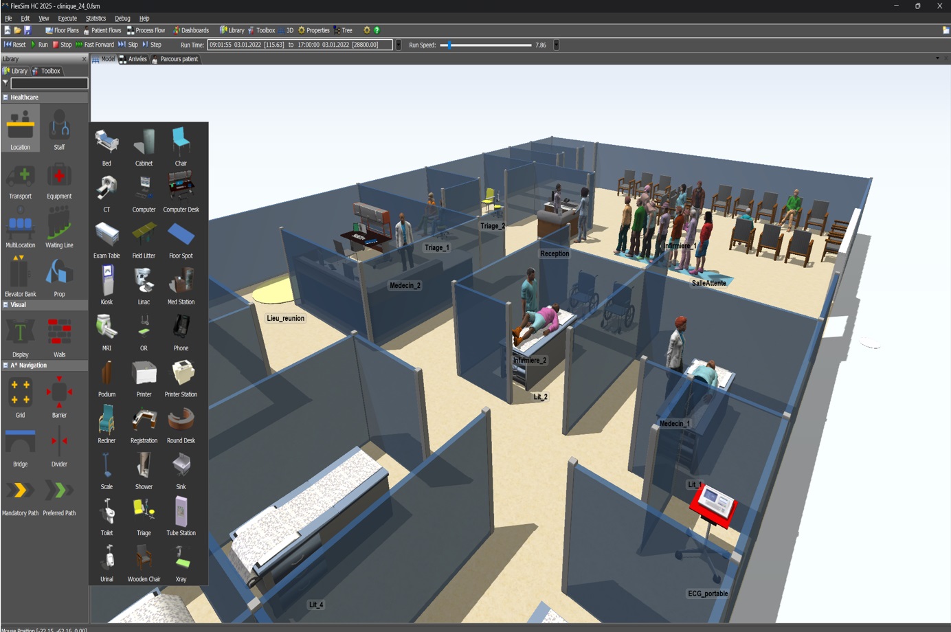Image resolution: width=951 pixels, height=632 pixels.
Task: Open the Statistics menu
Action: [96, 18]
